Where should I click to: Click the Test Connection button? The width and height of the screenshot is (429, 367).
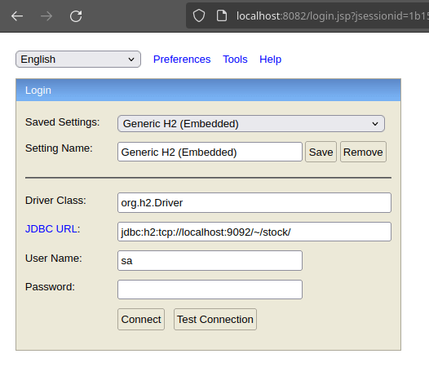click(x=215, y=320)
